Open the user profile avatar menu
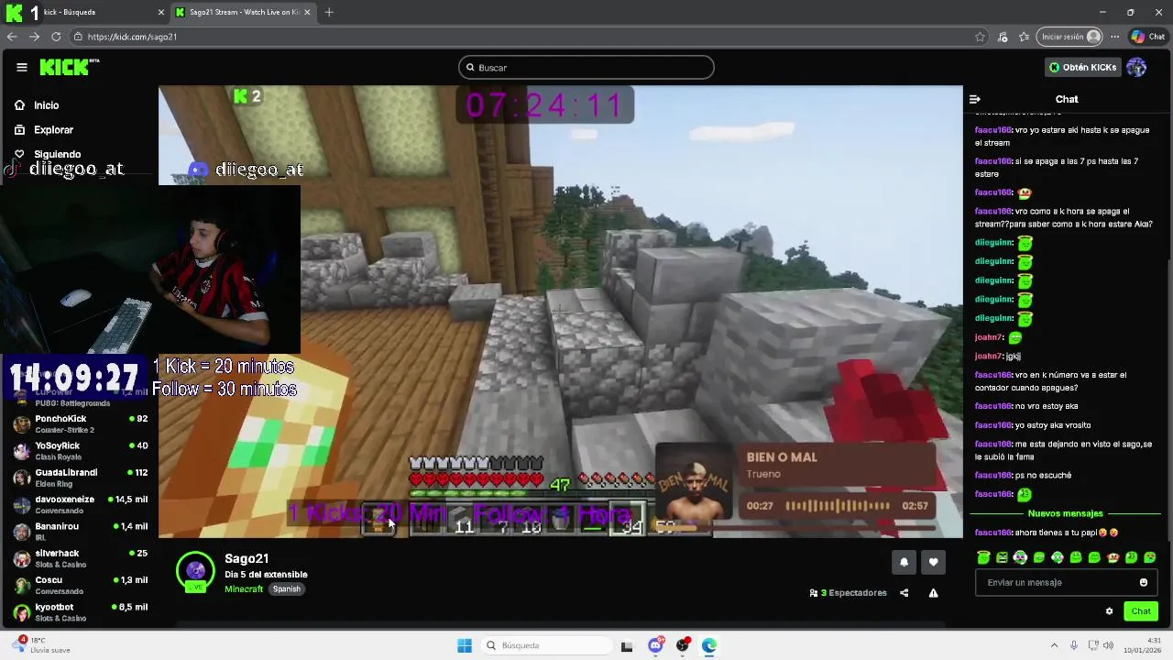The height and width of the screenshot is (660, 1173). [1136, 67]
